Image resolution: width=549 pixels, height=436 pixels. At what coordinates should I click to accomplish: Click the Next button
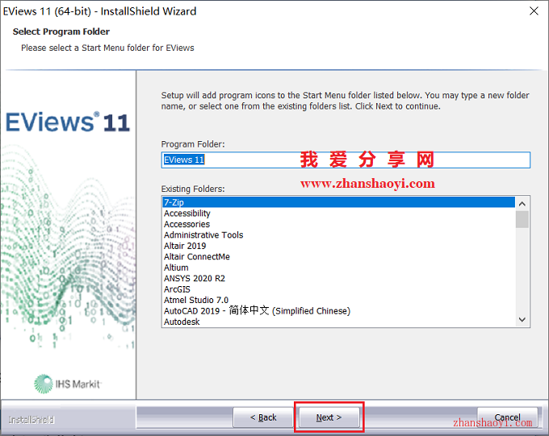(x=329, y=417)
